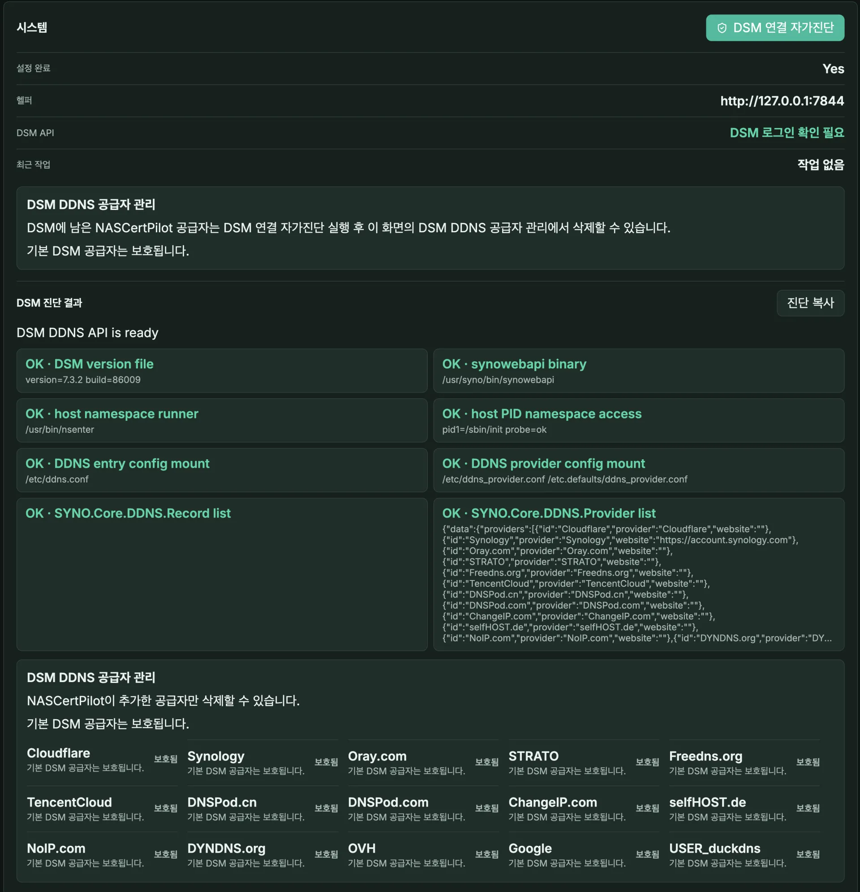This screenshot has width=860, height=892.
Task: Click the /usr/bin/nsenter path text
Action: point(60,430)
